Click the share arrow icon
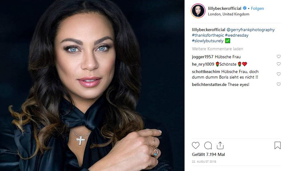The height and width of the screenshot is (171, 283). point(220,145)
